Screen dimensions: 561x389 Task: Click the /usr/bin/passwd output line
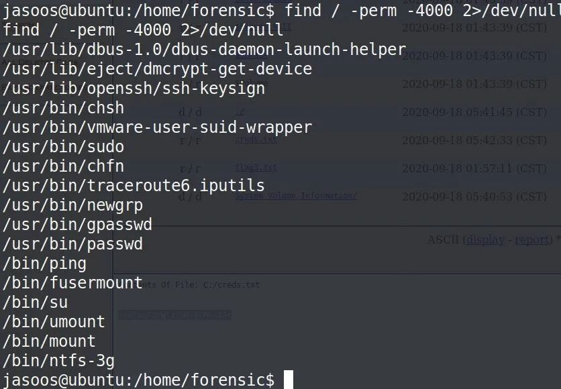point(72,243)
